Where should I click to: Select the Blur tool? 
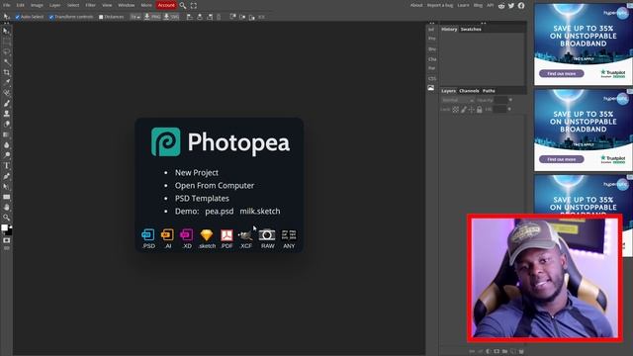coord(6,145)
